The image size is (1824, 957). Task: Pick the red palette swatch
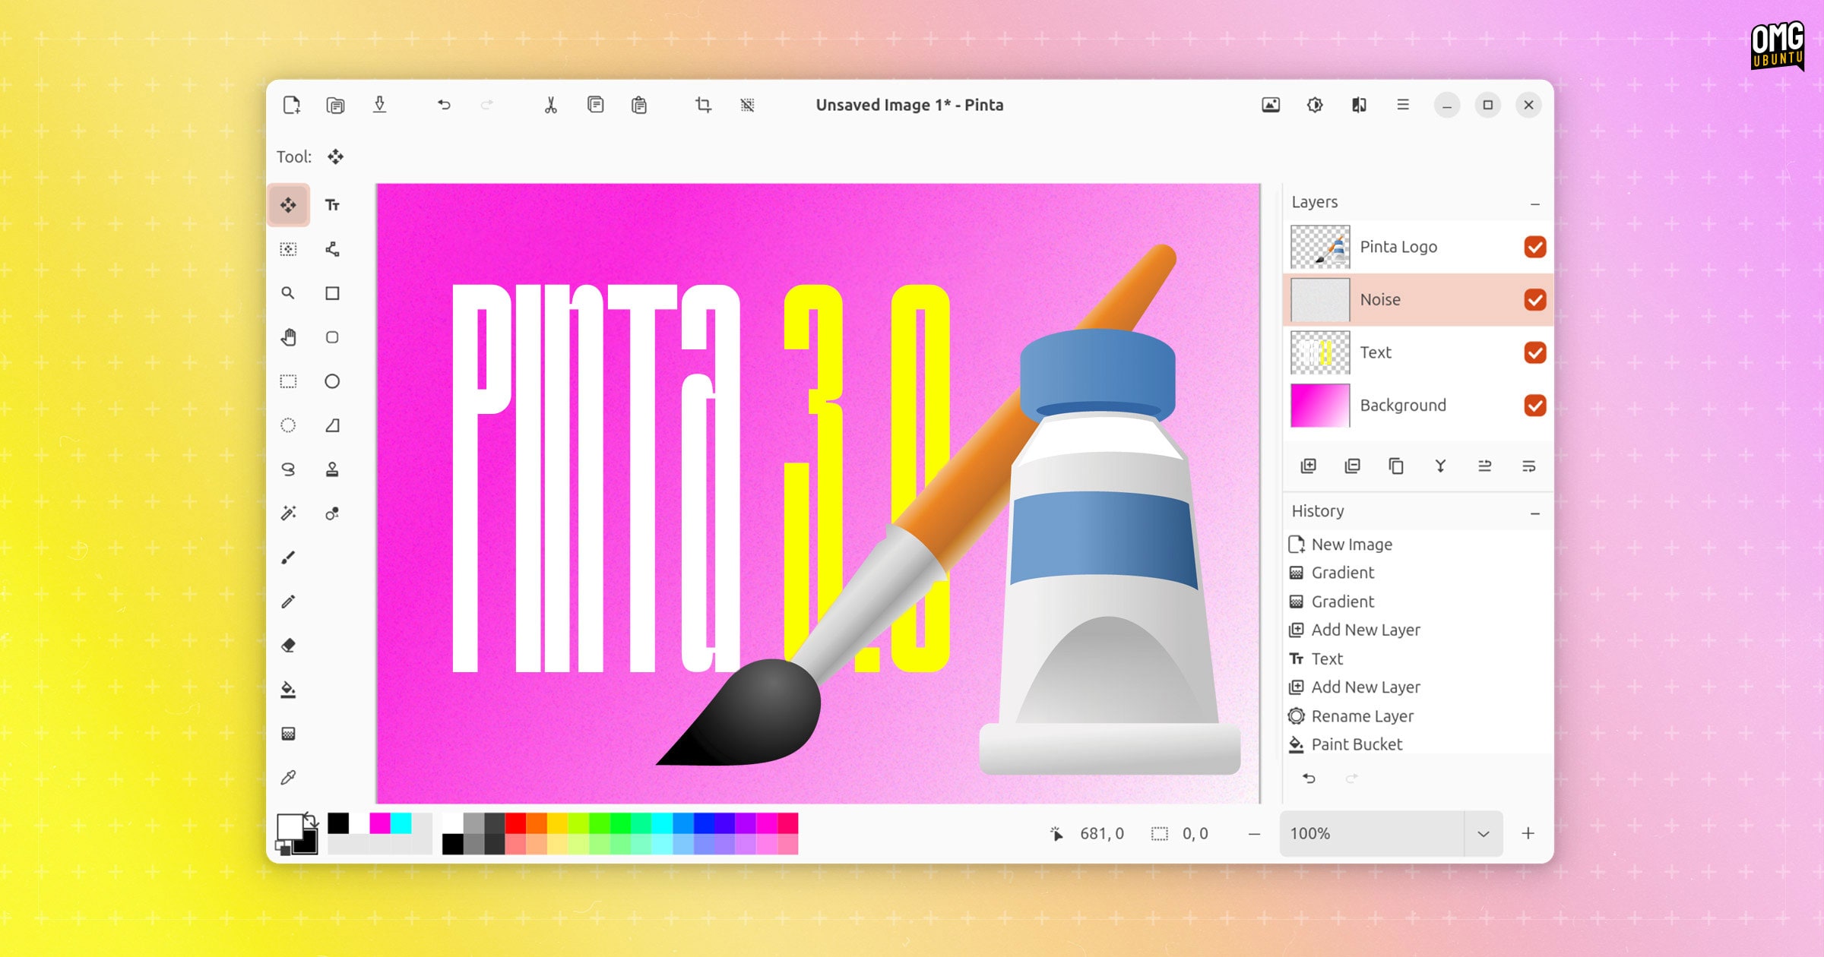click(515, 823)
